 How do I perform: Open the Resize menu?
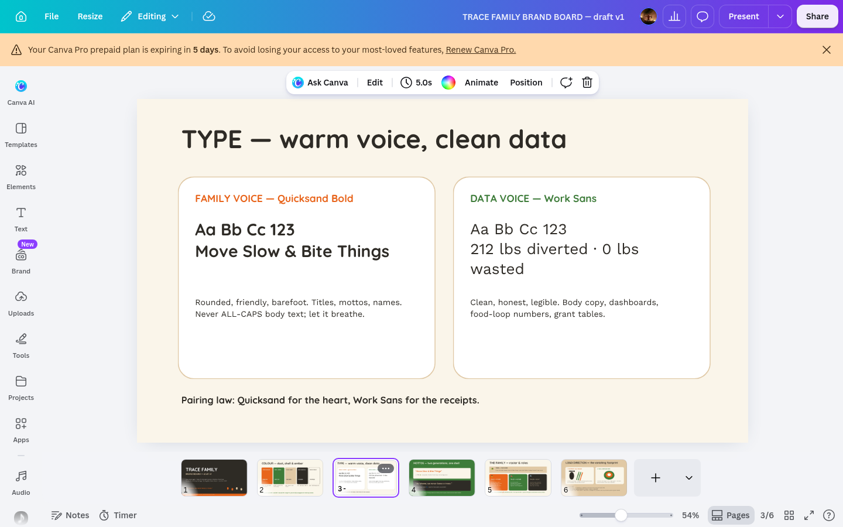click(90, 16)
